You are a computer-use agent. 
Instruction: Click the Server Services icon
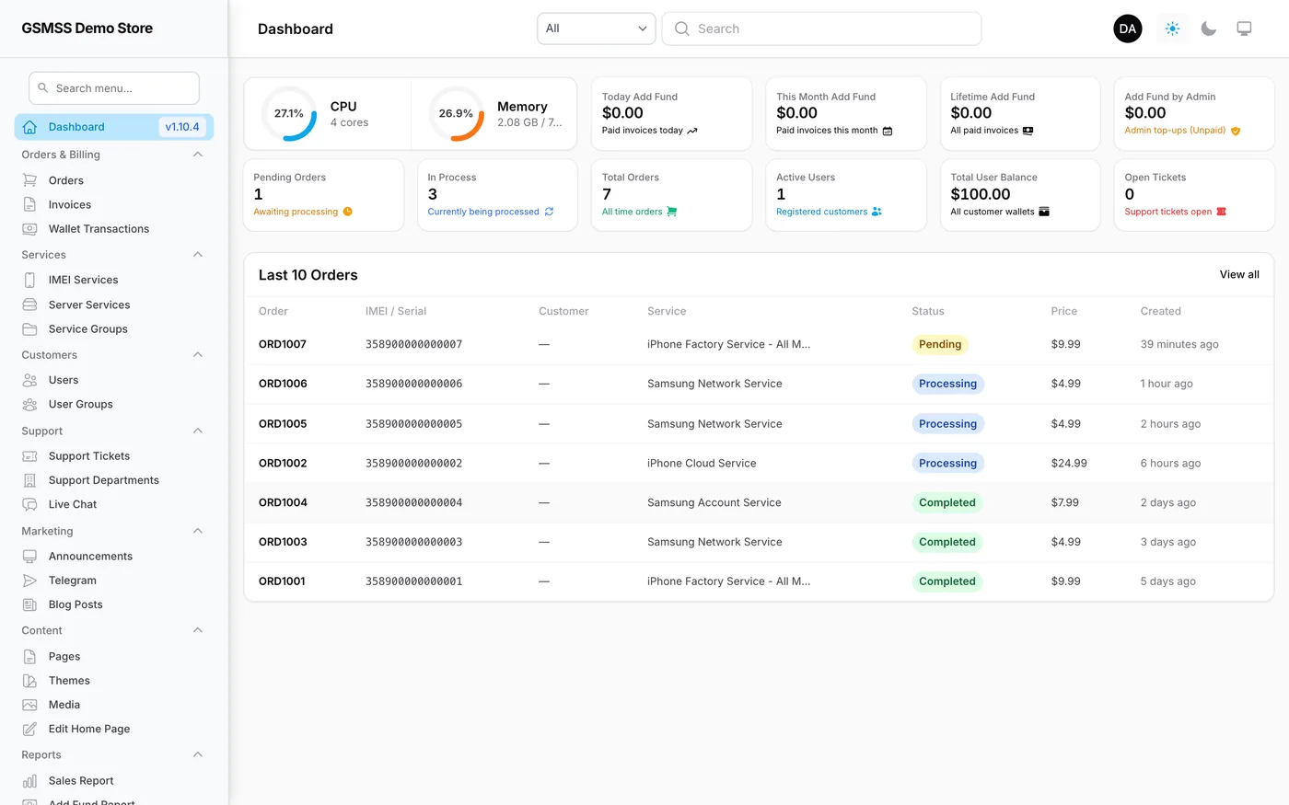(x=29, y=305)
